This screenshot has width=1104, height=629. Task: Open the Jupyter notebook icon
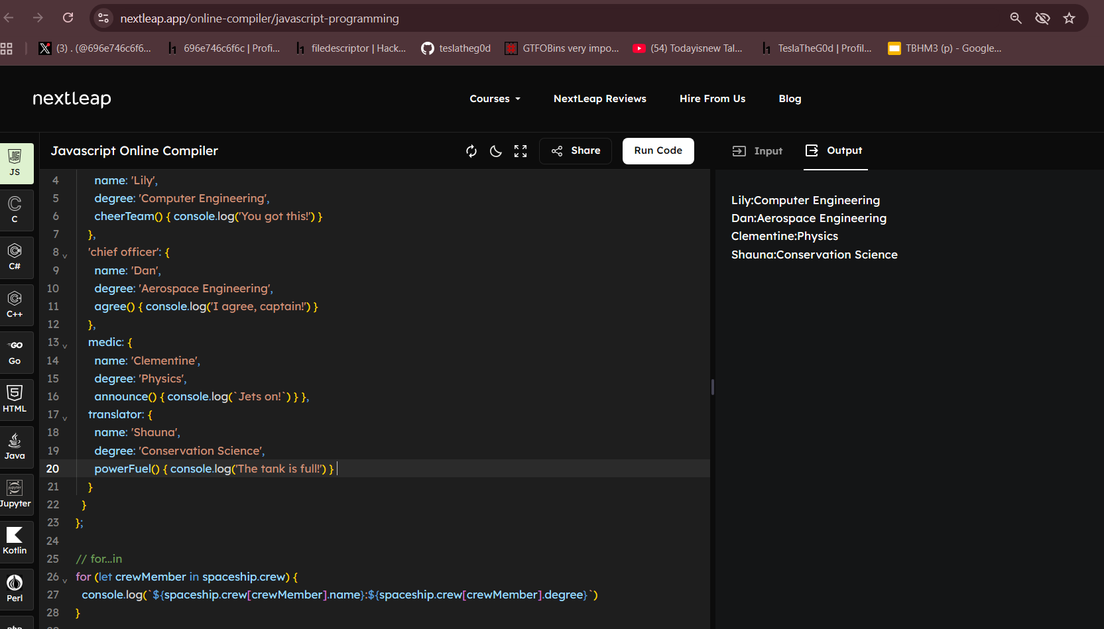point(15,494)
